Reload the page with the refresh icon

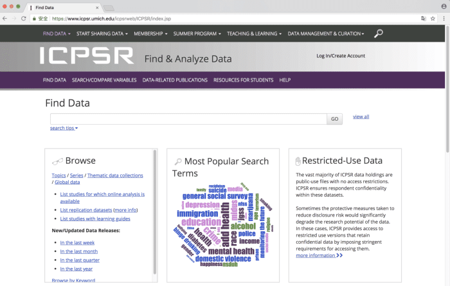24,19
